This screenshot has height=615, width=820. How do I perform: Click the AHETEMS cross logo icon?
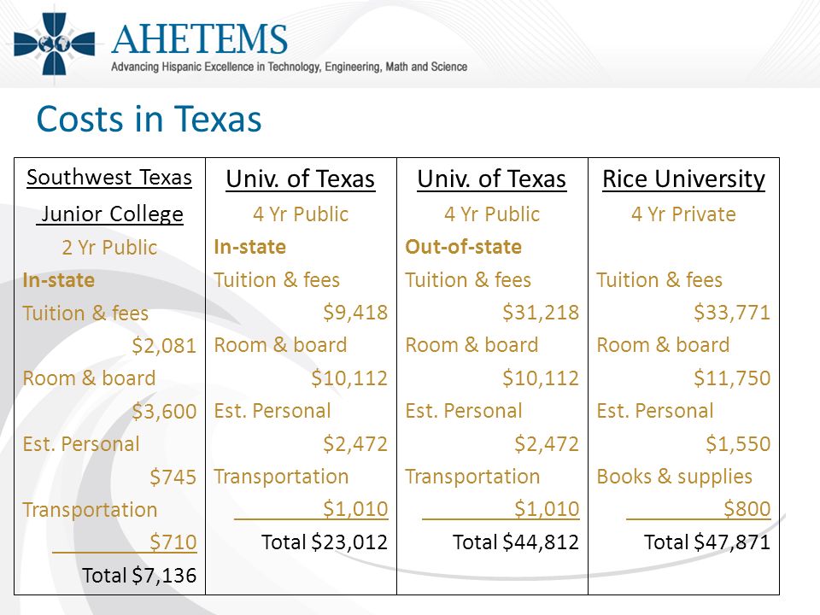click(55, 44)
